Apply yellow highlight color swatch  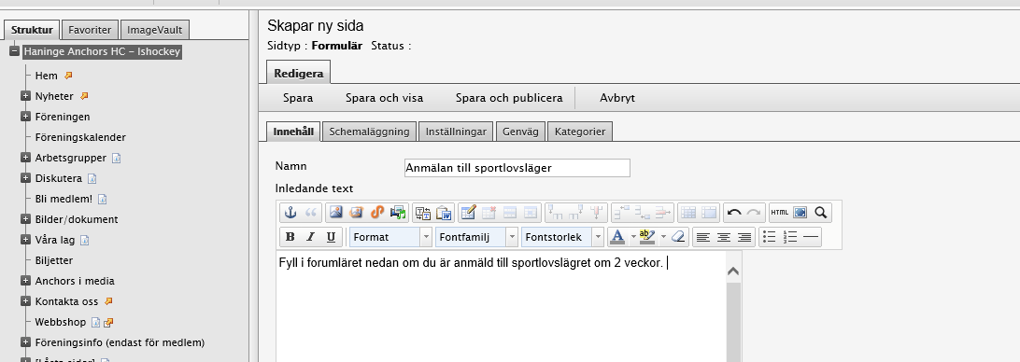click(x=647, y=237)
